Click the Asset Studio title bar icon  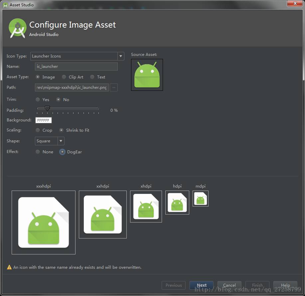[x=5, y=5]
